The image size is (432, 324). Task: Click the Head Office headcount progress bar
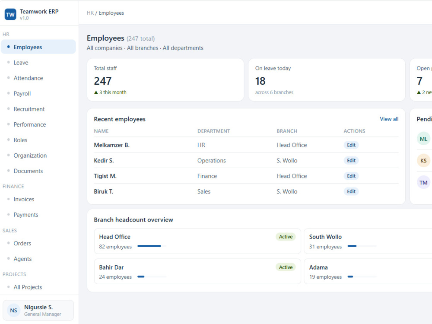[x=152, y=246]
